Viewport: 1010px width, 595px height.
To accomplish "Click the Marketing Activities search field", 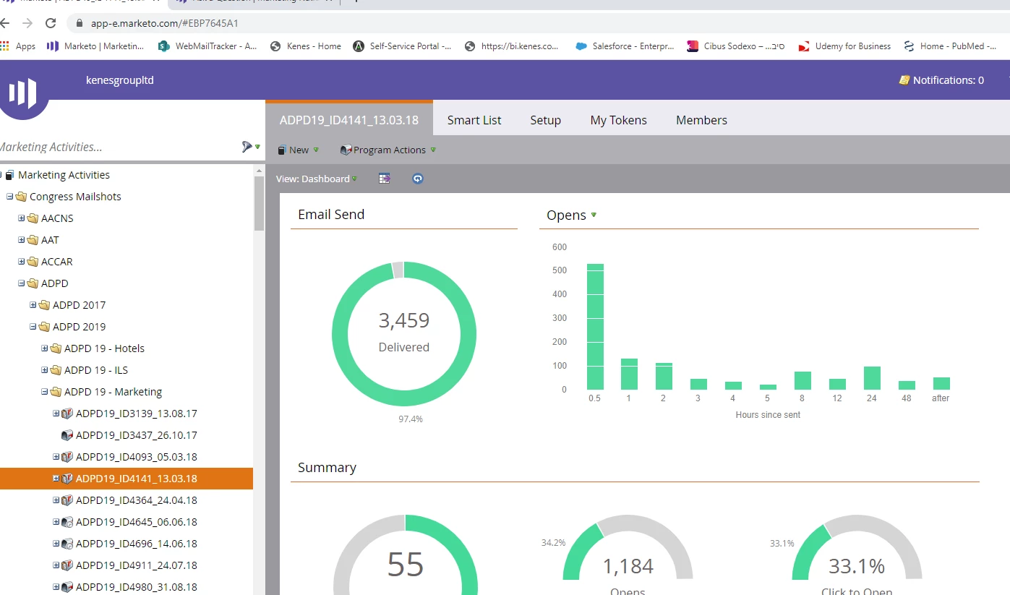I will 119,147.
